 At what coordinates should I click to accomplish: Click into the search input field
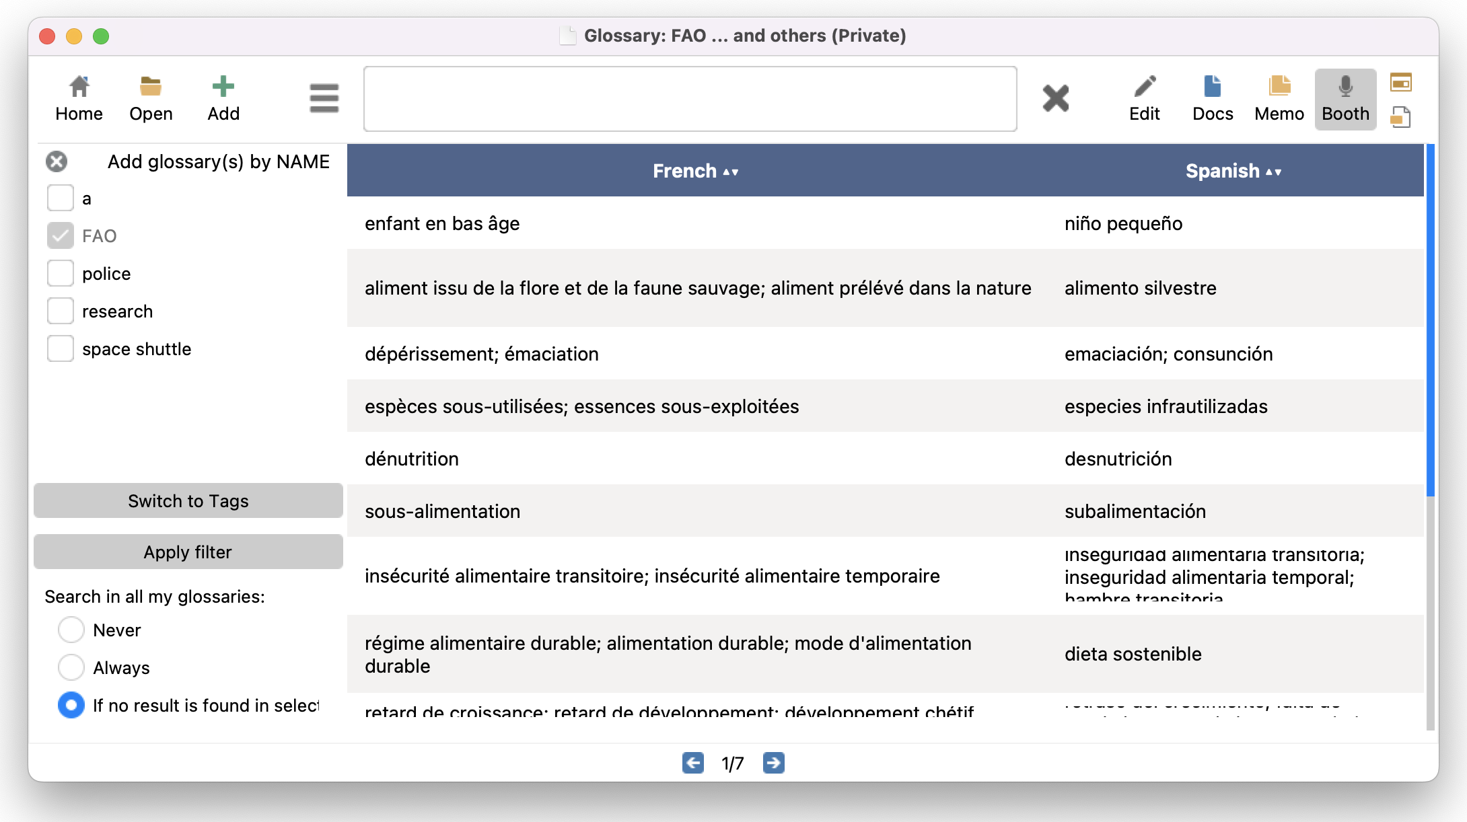point(690,99)
